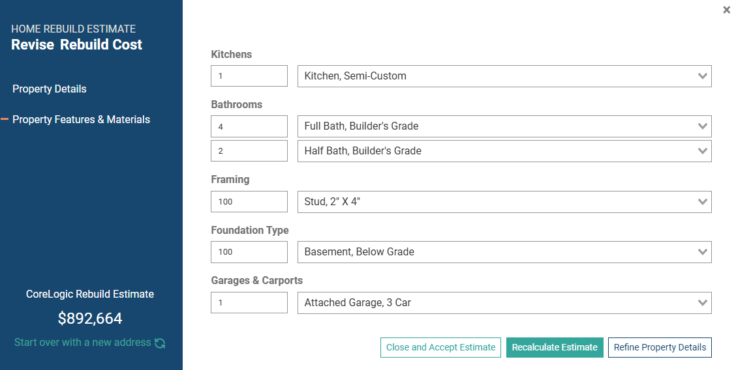Focus the Garages & Carports quantity field
This screenshot has width=736, height=370.
[x=249, y=302]
